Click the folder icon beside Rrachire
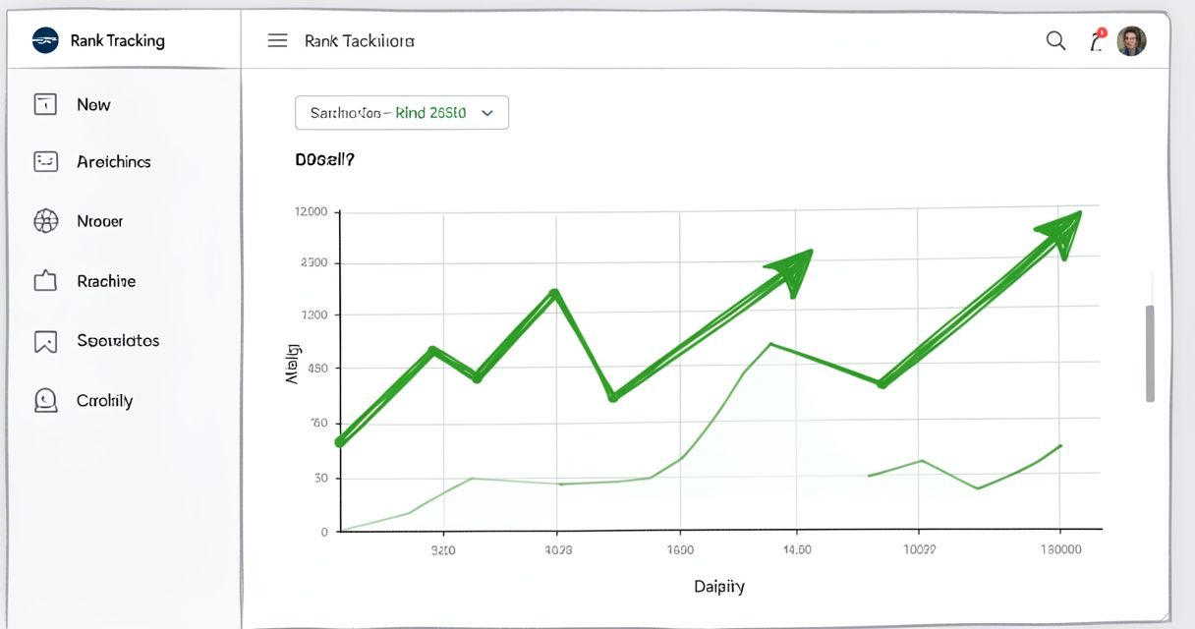Screen dimensions: 1195x629 (x=45, y=281)
